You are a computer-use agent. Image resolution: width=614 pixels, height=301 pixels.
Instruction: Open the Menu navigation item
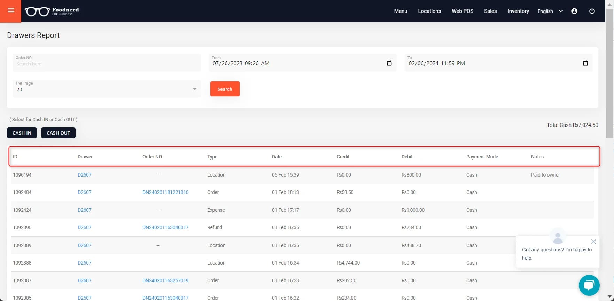[401, 11]
